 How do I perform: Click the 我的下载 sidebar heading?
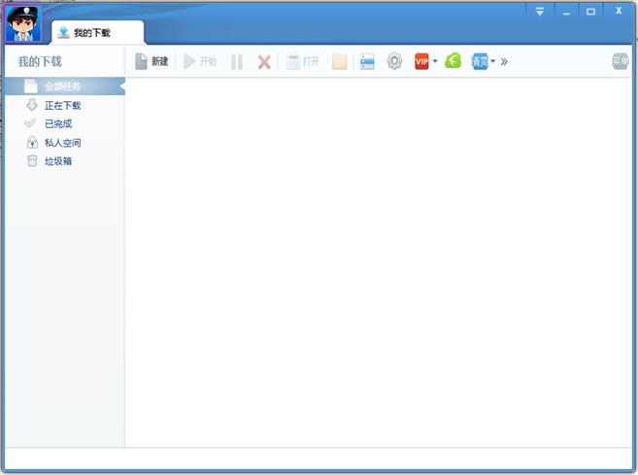point(40,62)
